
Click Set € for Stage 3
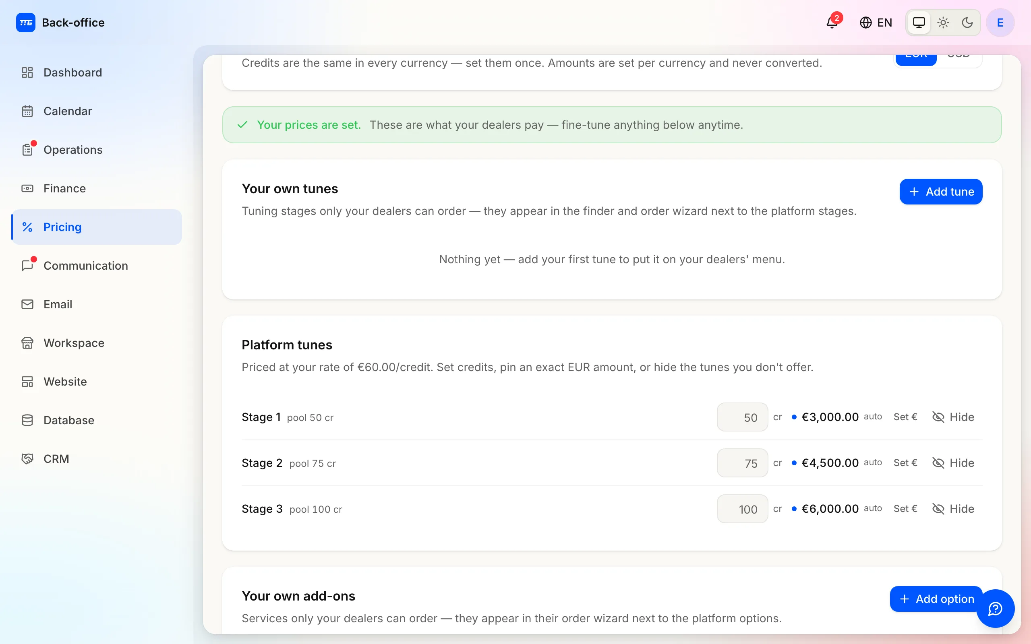click(905, 509)
